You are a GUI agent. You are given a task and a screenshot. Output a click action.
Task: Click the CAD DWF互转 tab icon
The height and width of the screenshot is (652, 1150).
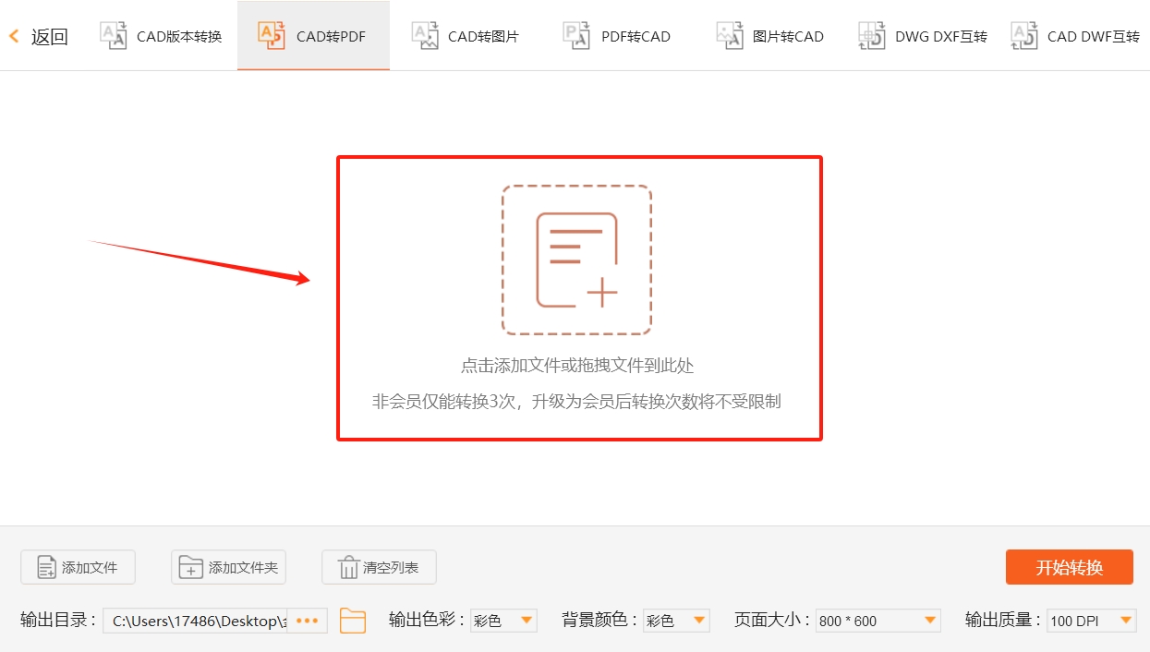1024,36
